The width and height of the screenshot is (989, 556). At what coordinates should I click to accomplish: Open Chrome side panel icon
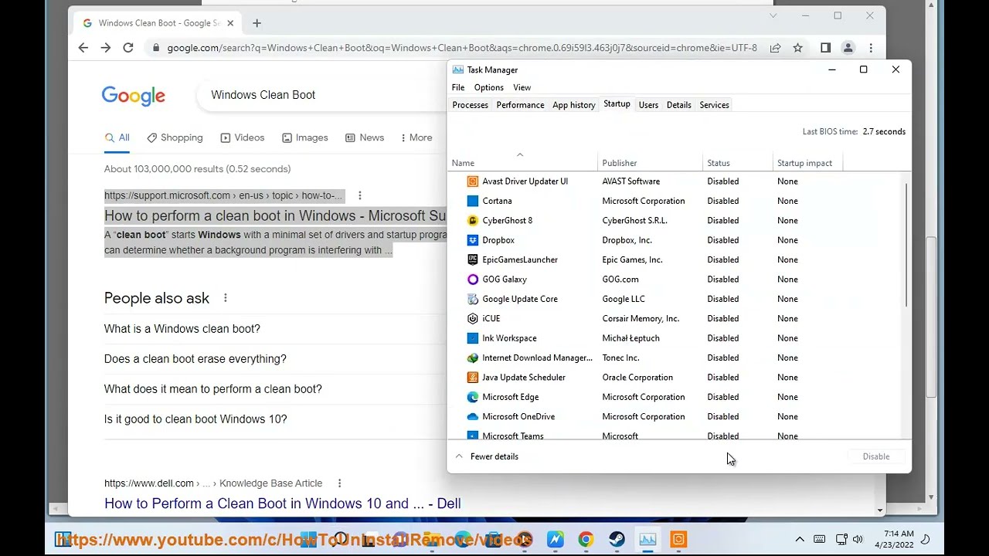[x=825, y=48]
